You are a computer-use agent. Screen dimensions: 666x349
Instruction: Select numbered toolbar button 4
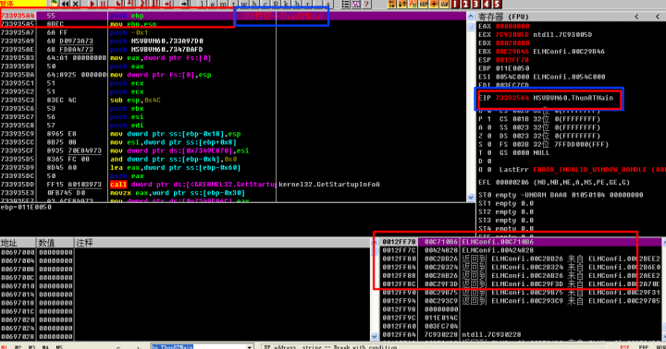[487, 5]
